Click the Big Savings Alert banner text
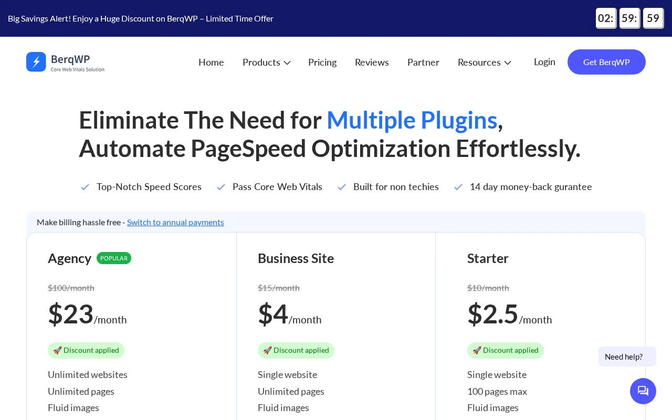 point(141,18)
